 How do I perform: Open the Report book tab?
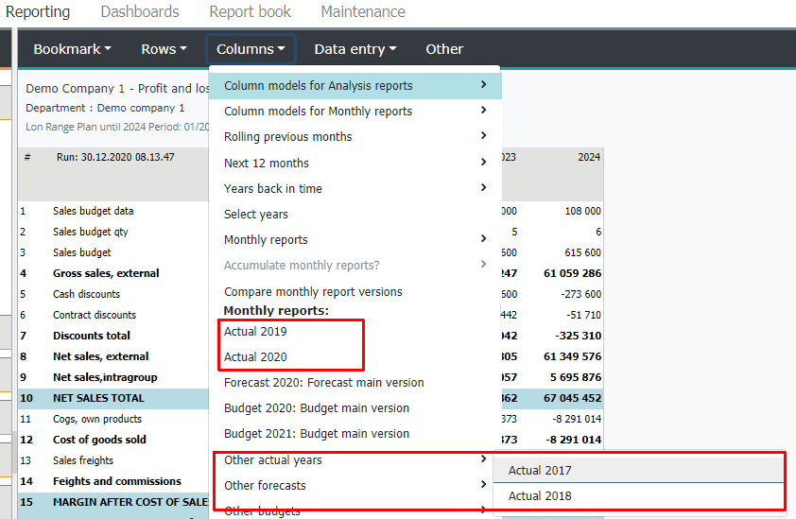(250, 11)
